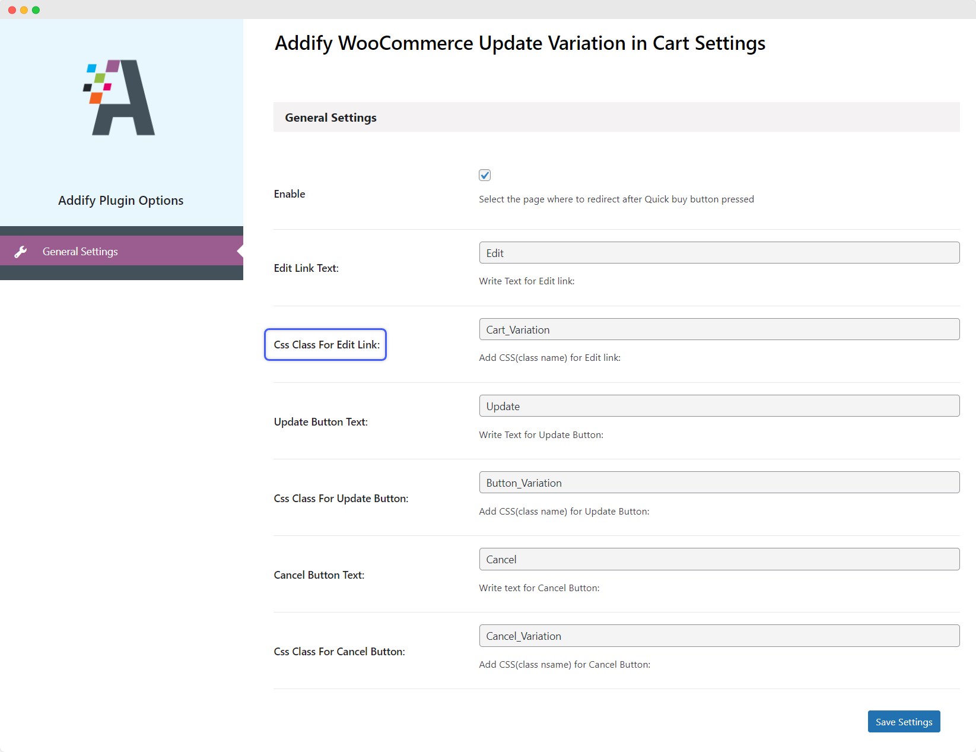The image size is (976, 752).
Task: Click the General Settings section header bar
Action: click(616, 118)
